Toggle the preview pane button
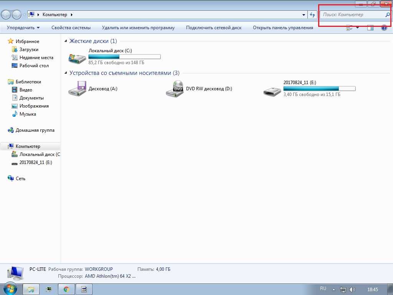Viewport: 393px width, 295px height. tap(370, 28)
